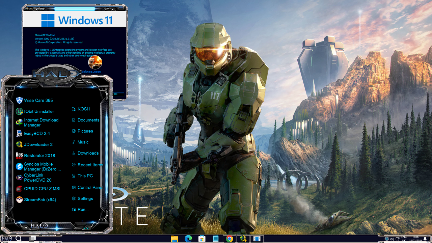Click the globe tray icon
432x243 pixels.
tap(387, 239)
